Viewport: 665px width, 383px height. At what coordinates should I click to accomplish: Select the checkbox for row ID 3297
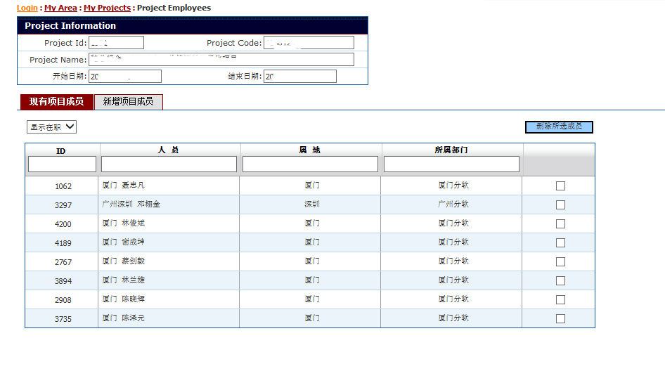pyautogui.click(x=560, y=205)
